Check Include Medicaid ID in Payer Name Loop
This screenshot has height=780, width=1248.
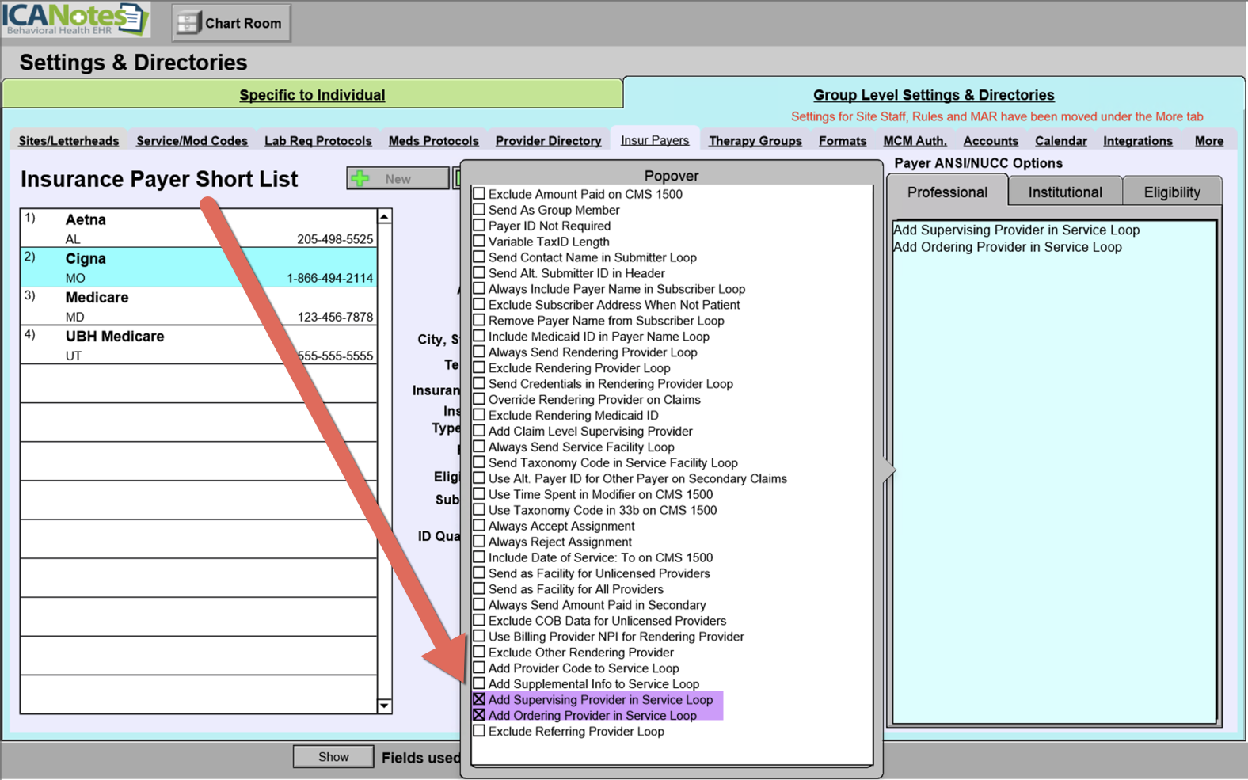click(479, 336)
